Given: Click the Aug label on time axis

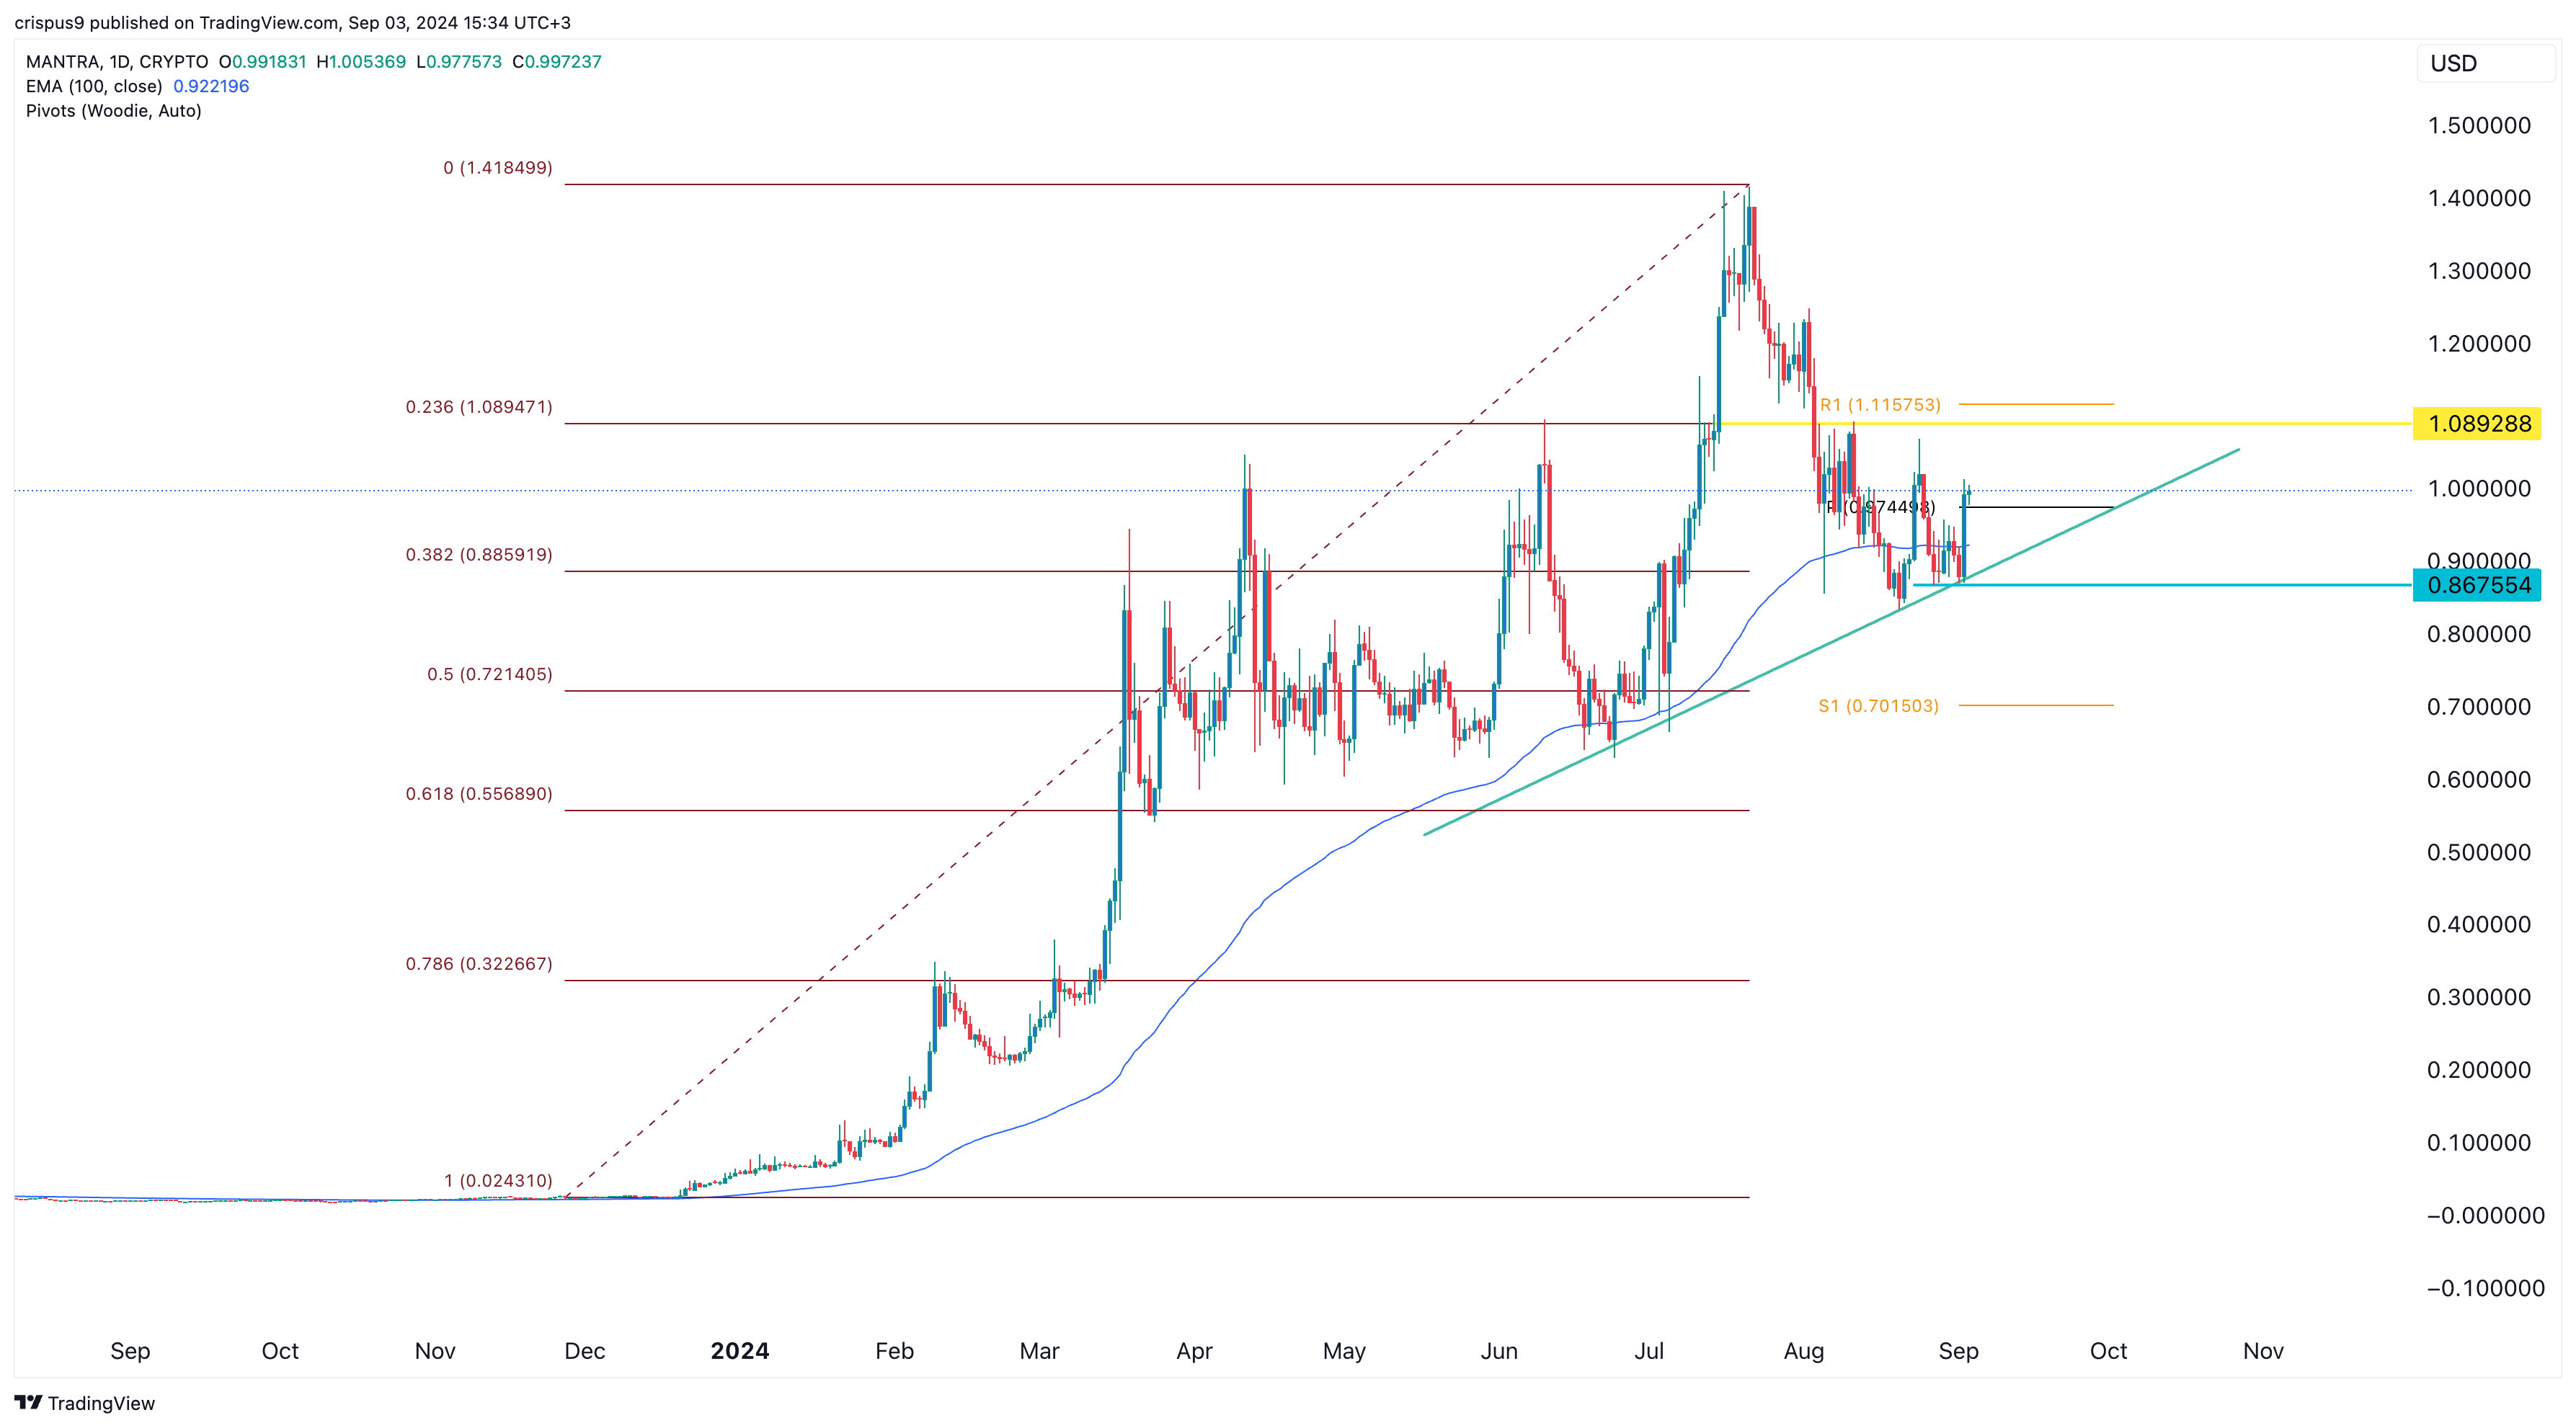Looking at the screenshot, I should [1804, 1351].
